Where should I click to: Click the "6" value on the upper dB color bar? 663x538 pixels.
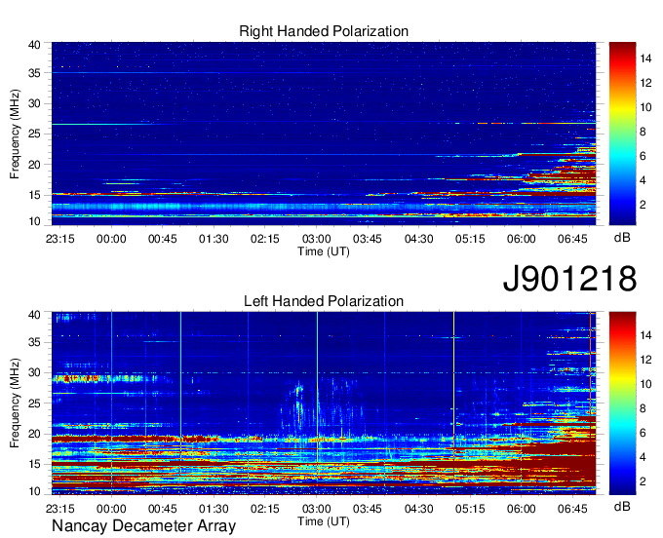[643, 156]
